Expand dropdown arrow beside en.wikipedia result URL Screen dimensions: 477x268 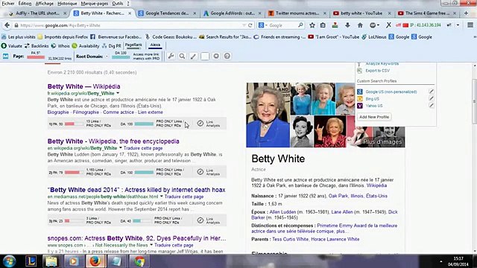pyautogui.click(x=121, y=148)
